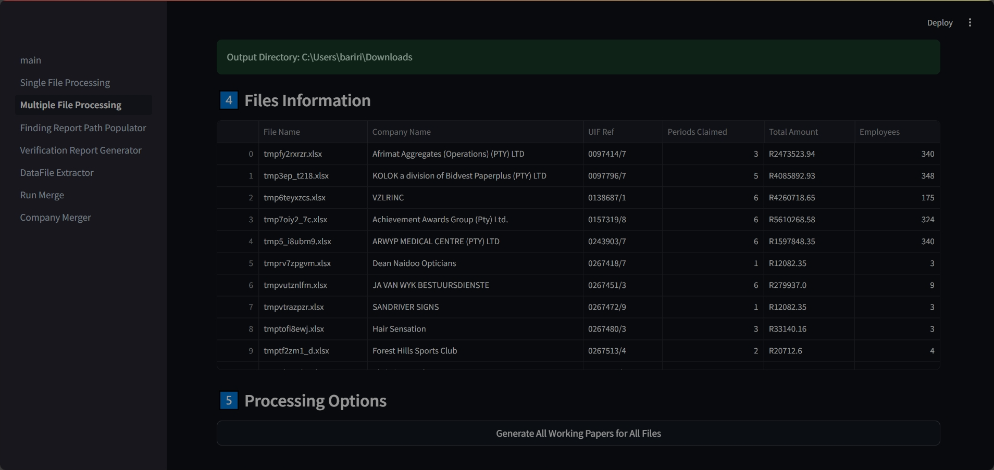Click employees value 324 cell

pyautogui.click(x=897, y=220)
